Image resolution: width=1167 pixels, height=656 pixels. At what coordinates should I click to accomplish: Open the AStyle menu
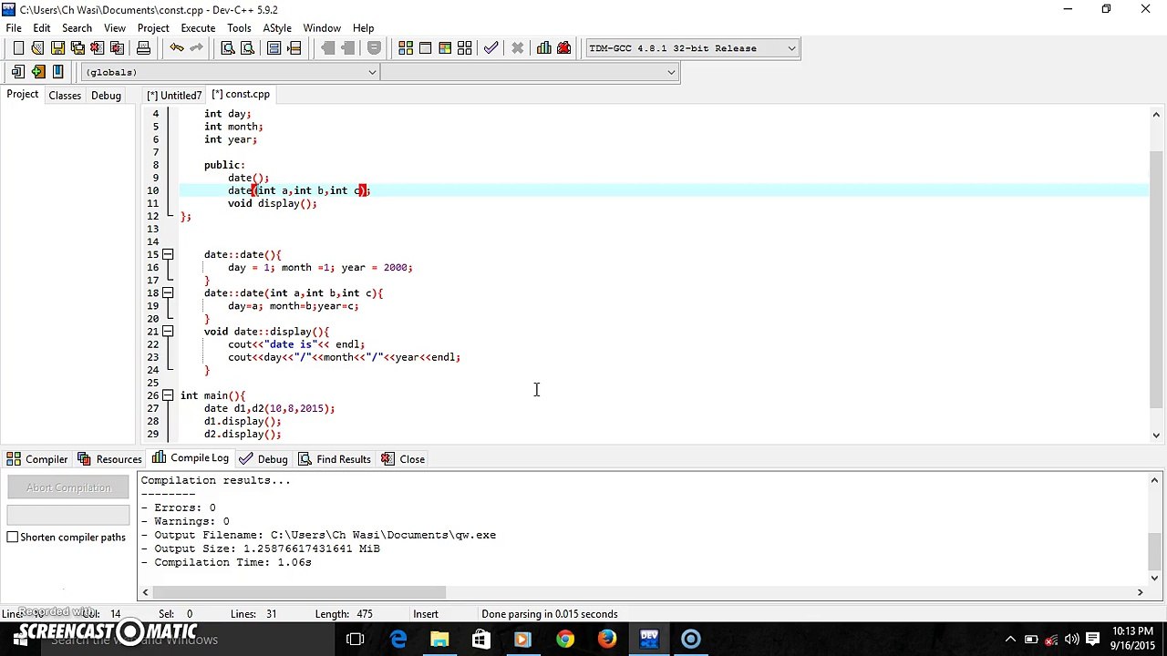(x=277, y=28)
